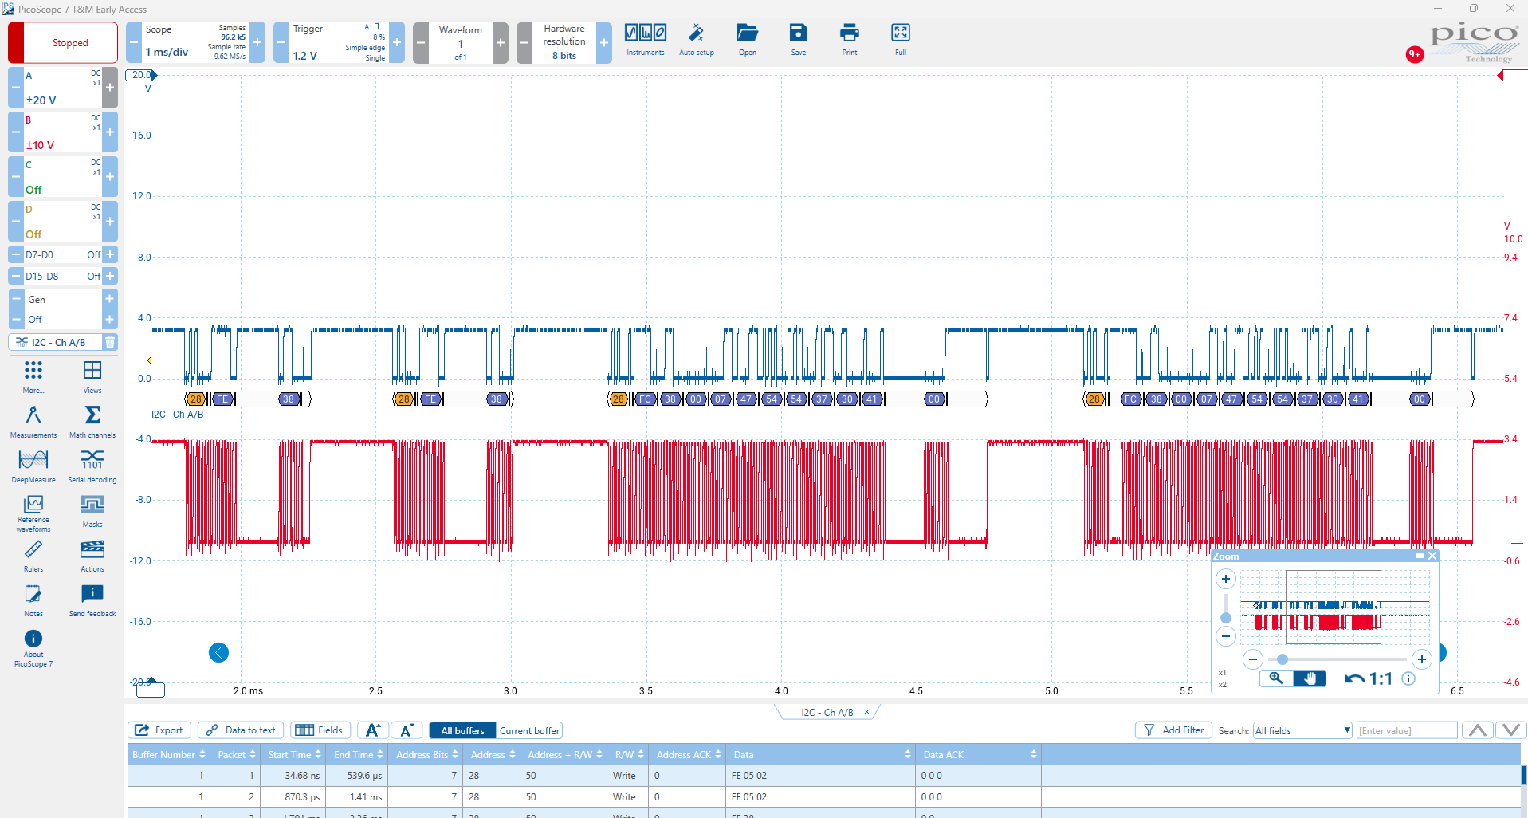The width and height of the screenshot is (1528, 818).
Task: Click Add Filter button
Action: (1173, 730)
